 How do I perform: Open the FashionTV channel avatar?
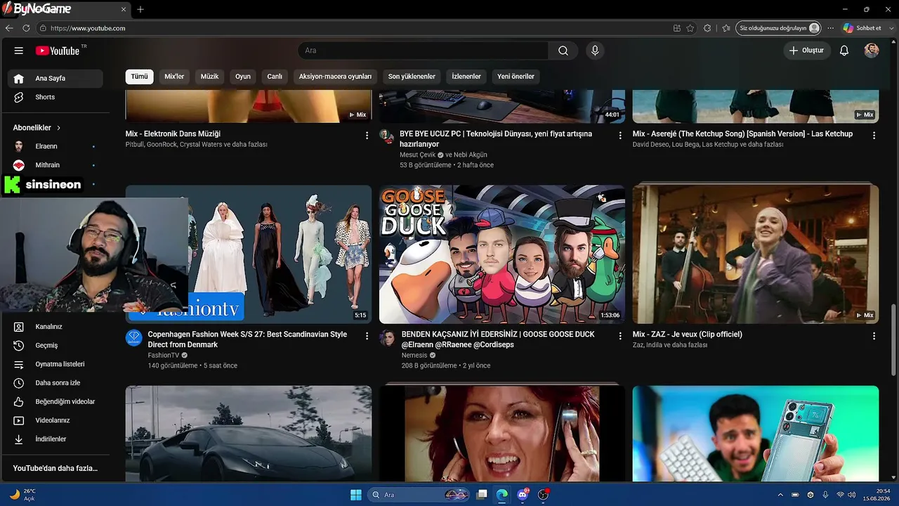point(134,337)
